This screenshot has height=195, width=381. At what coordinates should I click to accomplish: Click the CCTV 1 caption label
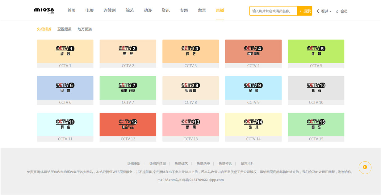[65, 66]
